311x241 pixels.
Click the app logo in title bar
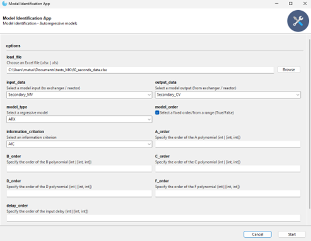4,4
